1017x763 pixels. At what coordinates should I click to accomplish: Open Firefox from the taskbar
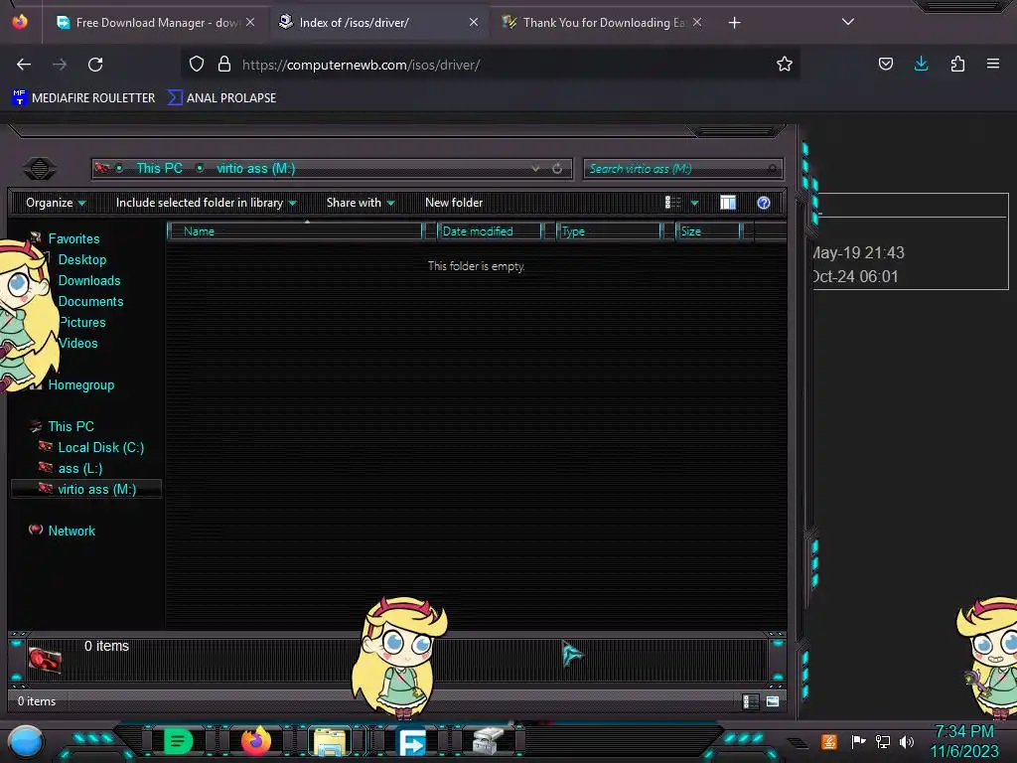255,741
